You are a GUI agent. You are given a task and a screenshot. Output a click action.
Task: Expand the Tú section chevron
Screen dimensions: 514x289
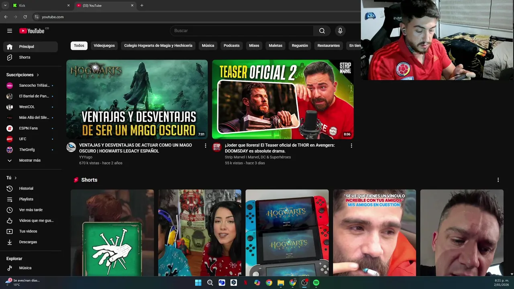point(16,178)
